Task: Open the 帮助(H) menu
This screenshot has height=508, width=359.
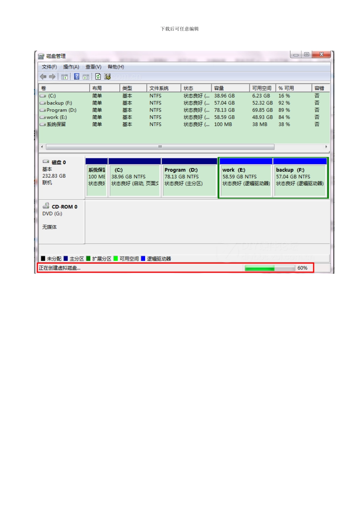Action: (x=116, y=67)
